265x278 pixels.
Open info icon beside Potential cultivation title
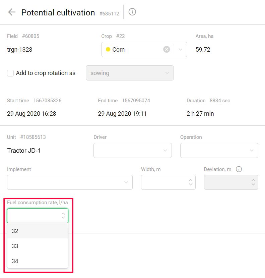click(132, 12)
